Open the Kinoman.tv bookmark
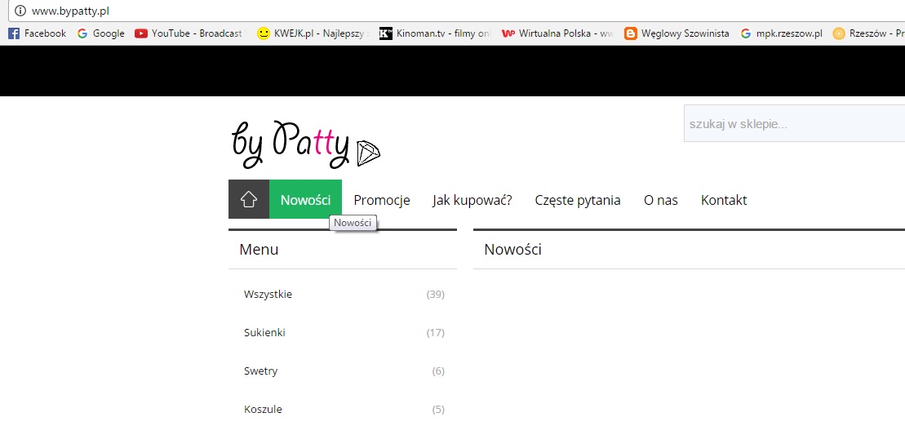 (x=436, y=33)
